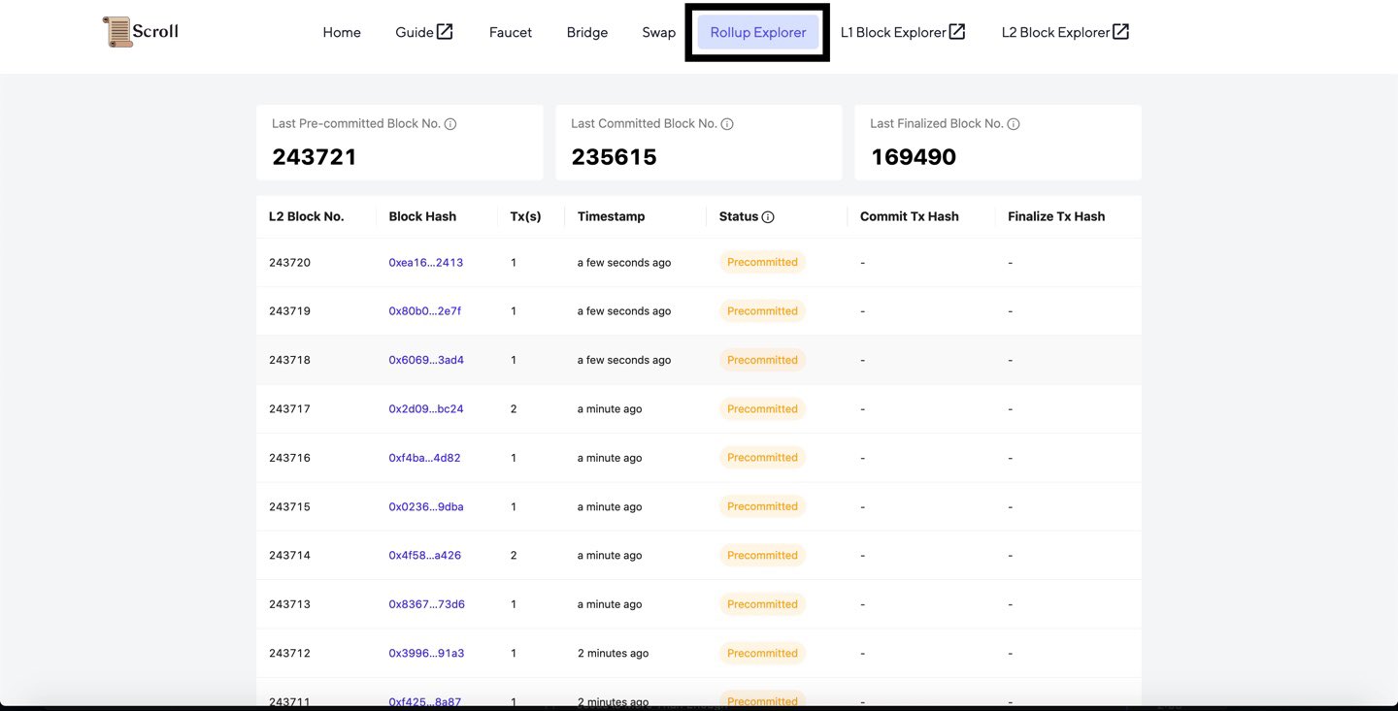Screen dimensions: 1398x711
Task: Click block number 243716 in the table
Action: [289, 458]
